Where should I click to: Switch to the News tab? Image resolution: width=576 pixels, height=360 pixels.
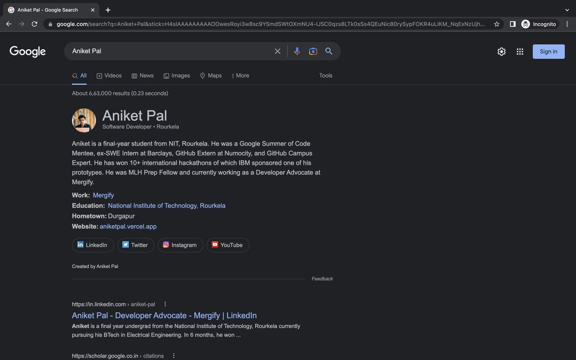(x=143, y=76)
